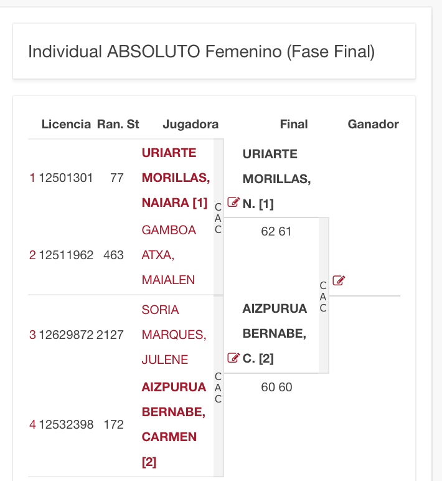This screenshot has height=481, width=442.
Task: Click edit icon beside Uriarte Morillas N. [1]
Action: (x=233, y=202)
